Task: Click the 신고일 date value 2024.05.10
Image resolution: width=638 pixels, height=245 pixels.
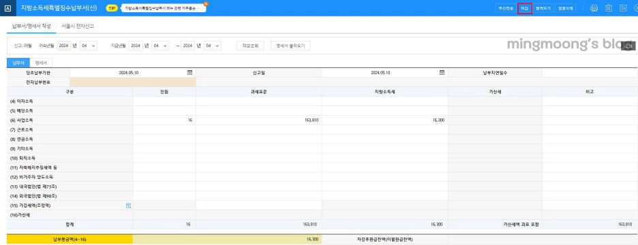Action: (x=380, y=73)
